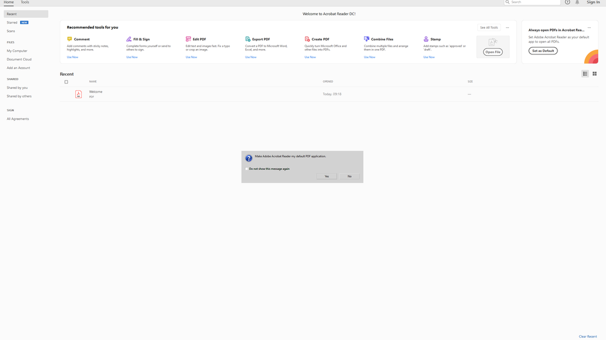The image size is (606, 340).
Task: Open the Help question mark icon
Action: tap(567, 2)
